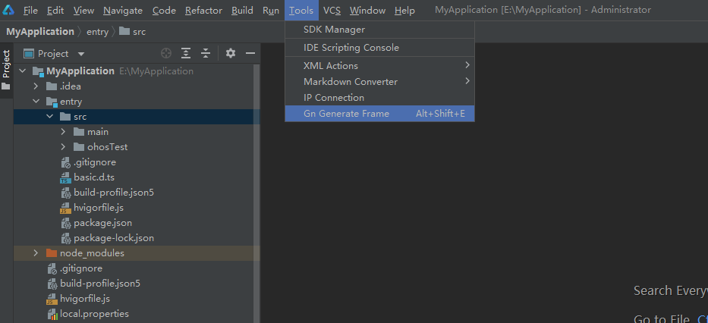Hide the Project panel with minus icon

[250, 54]
